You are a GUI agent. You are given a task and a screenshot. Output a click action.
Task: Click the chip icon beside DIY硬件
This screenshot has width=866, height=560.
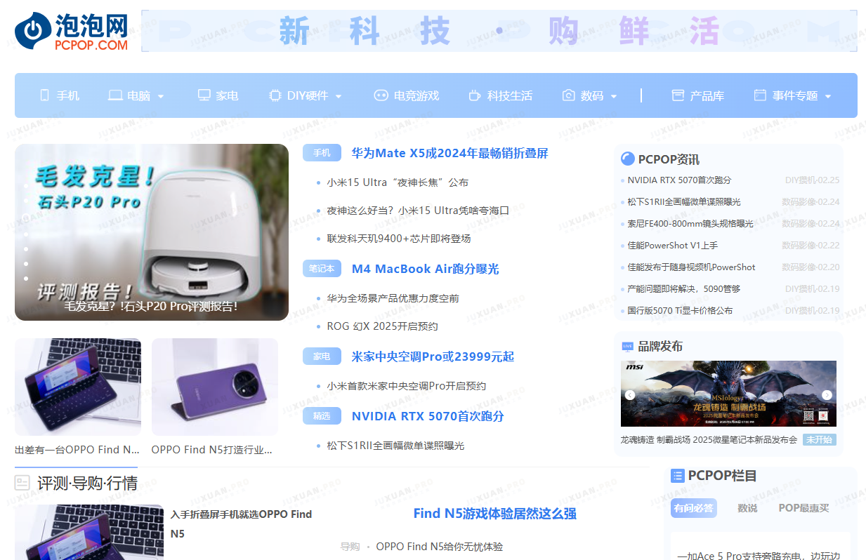[275, 95]
